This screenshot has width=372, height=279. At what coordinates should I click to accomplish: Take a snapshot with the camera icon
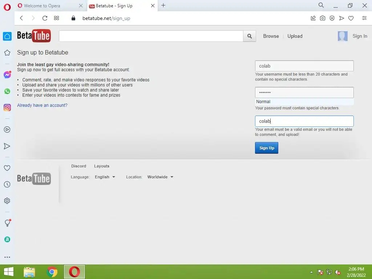[323, 18]
